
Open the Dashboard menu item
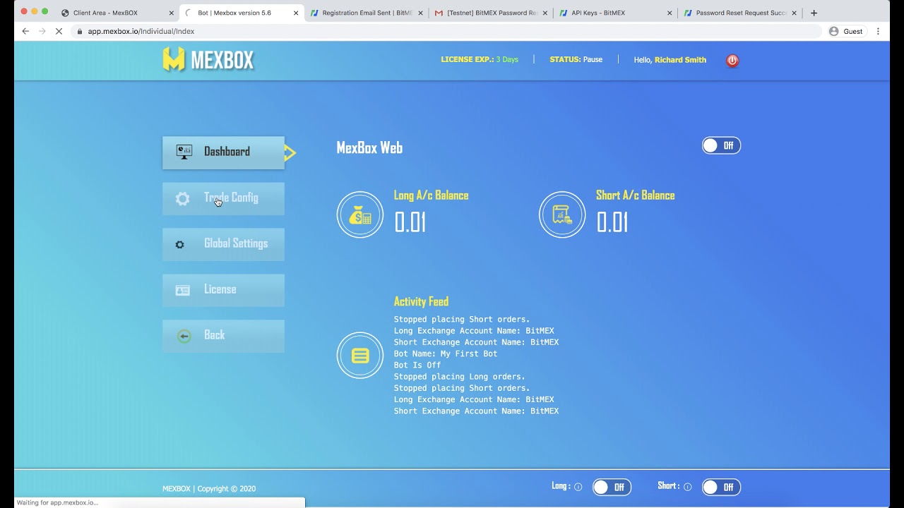pyautogui.click(x=223, y=152)
